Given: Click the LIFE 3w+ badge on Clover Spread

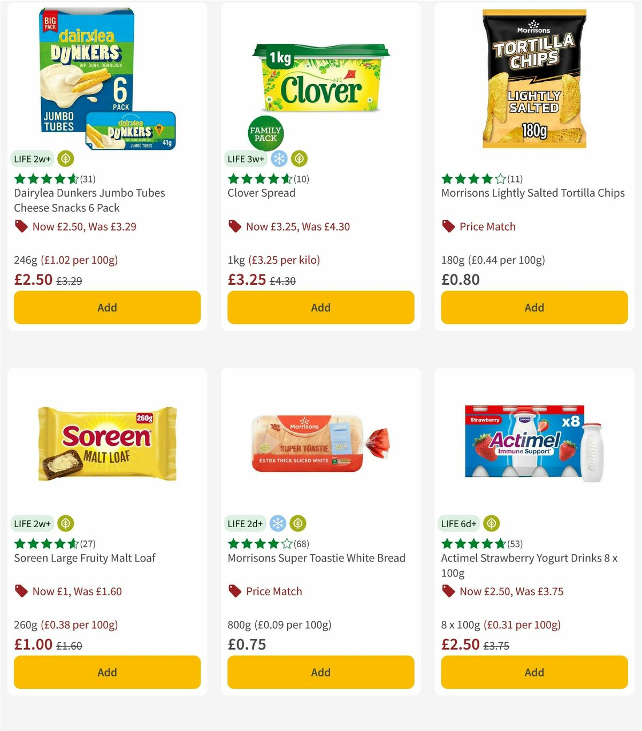Looking at the screenshot, I should coord(246,158).
